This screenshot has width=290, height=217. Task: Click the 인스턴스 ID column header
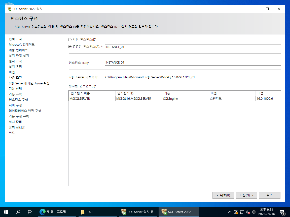(139, 93)
